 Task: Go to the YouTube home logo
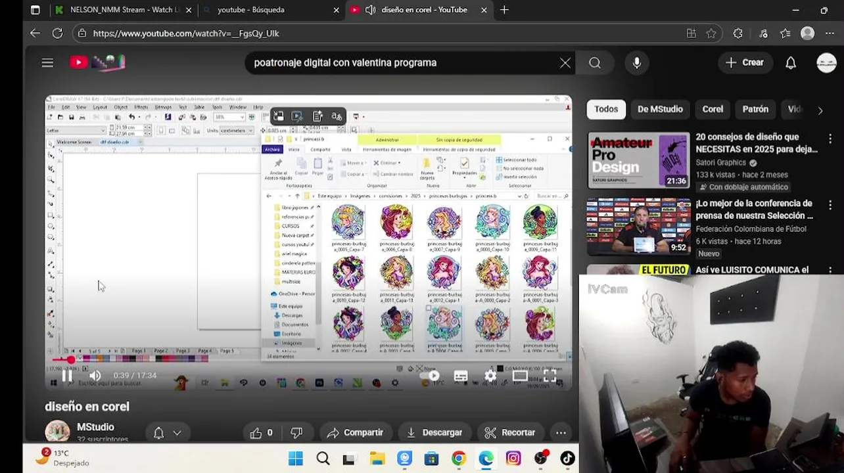pyautogui.click(x=97, y=62)
